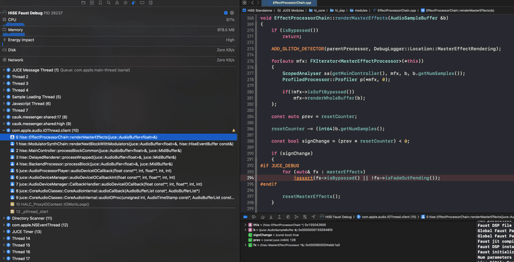Screen dimensions: 514x262
Task: Click the circular icon right of PID row
Action: click(x=232, y=13)
